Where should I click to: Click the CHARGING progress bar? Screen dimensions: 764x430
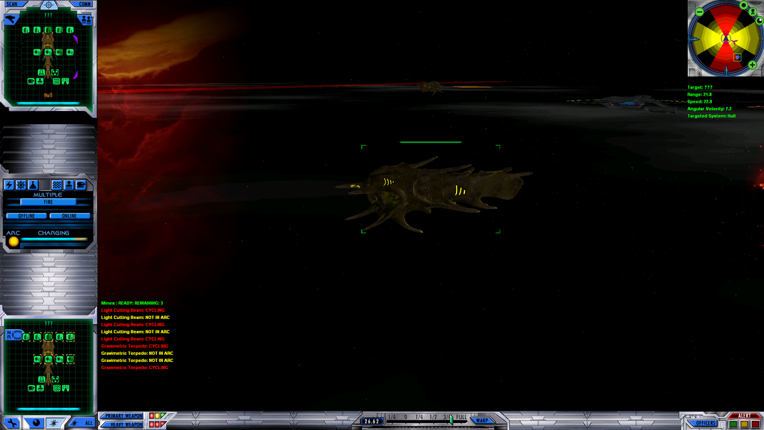(x=54, y=239)
